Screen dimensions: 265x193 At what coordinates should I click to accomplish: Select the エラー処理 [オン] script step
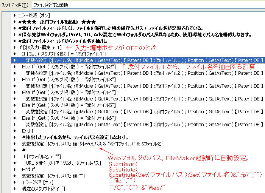click(x=34, y=15)
